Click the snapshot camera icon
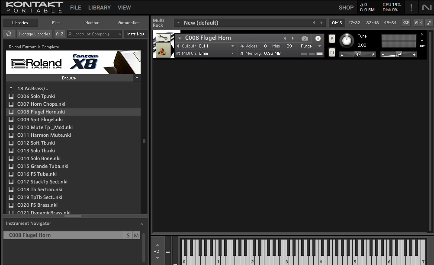434x265 pixels. (305, 38)
